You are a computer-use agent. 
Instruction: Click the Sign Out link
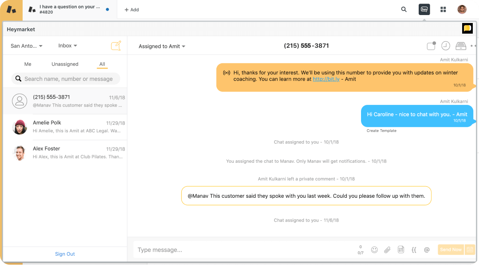[x=65, y=254]
